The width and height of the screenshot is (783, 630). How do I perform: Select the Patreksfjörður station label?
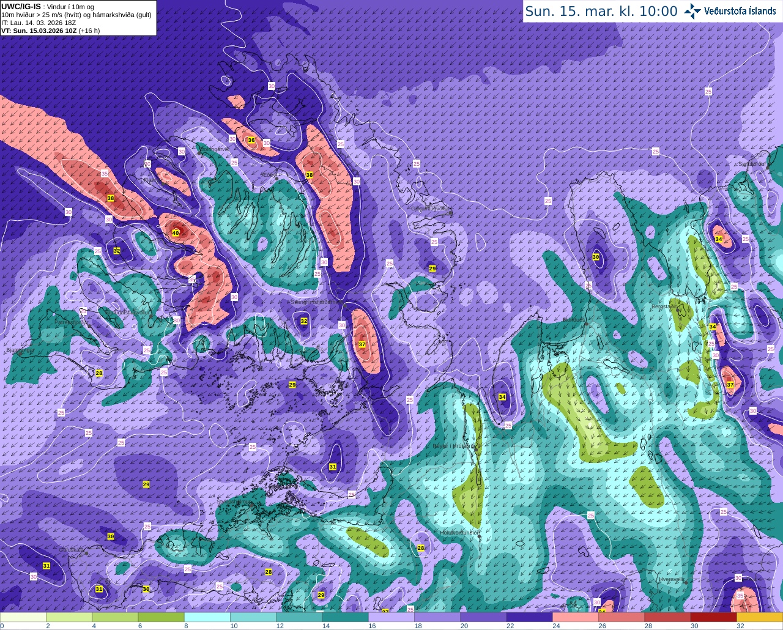[x=72, y=322]
